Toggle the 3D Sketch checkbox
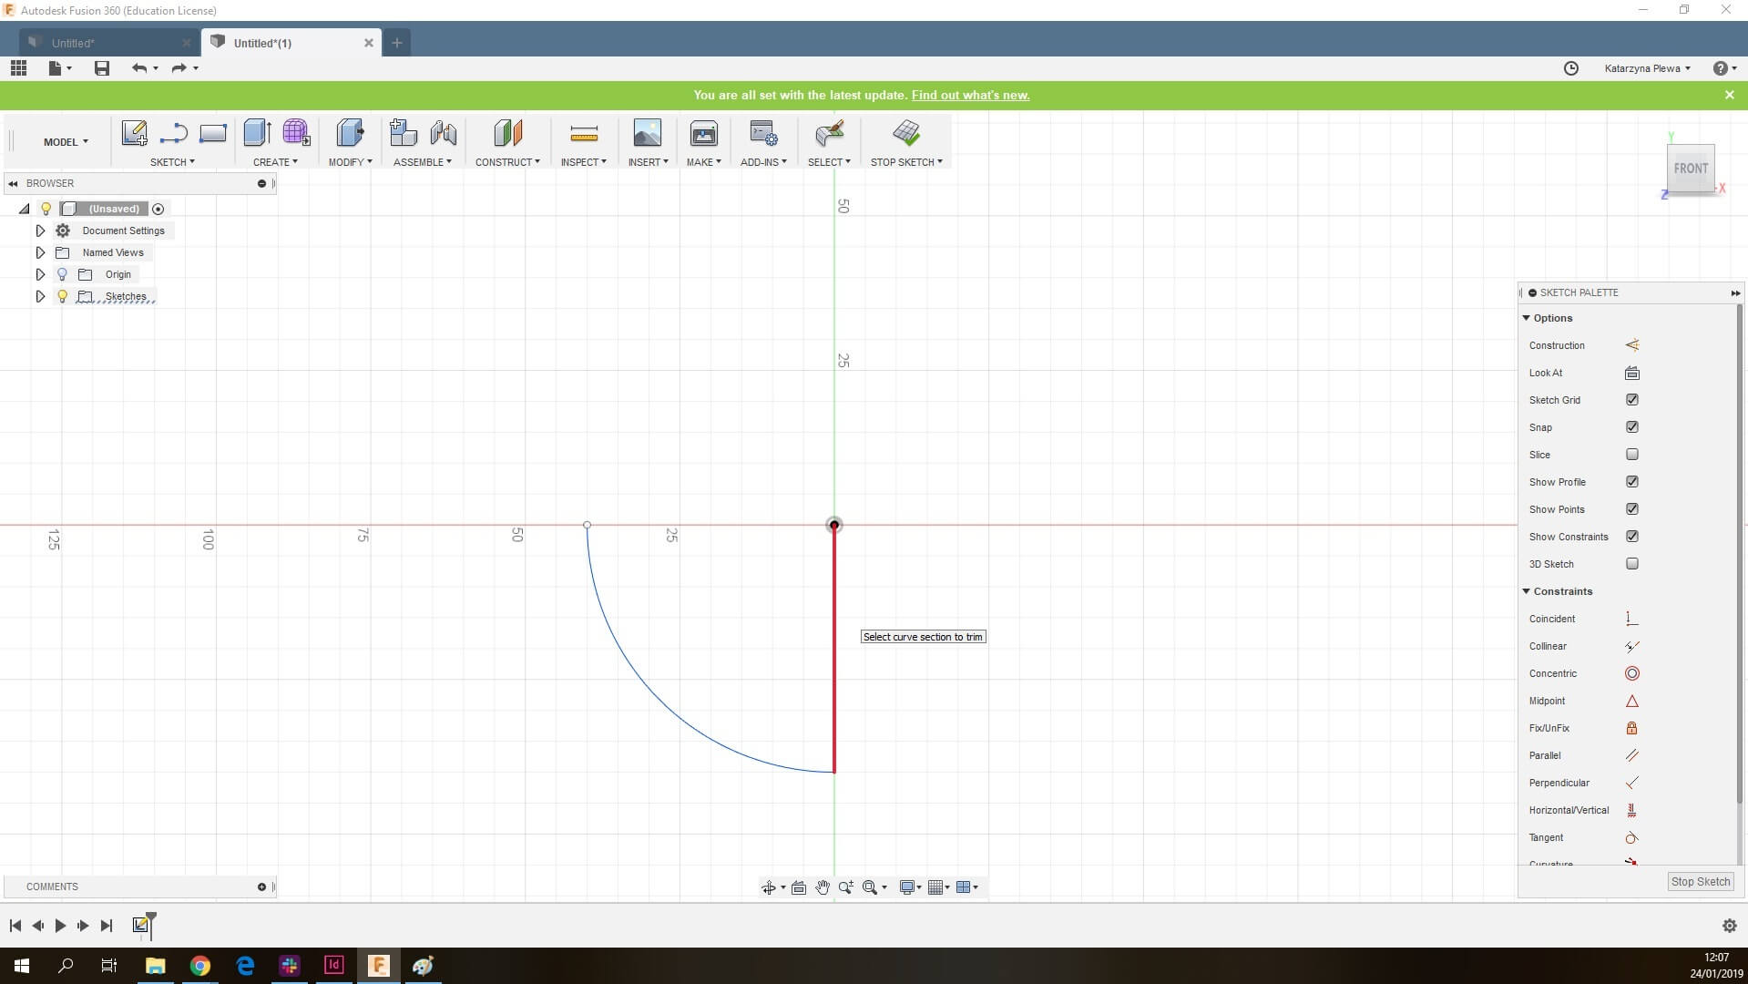 point(1631,564)
